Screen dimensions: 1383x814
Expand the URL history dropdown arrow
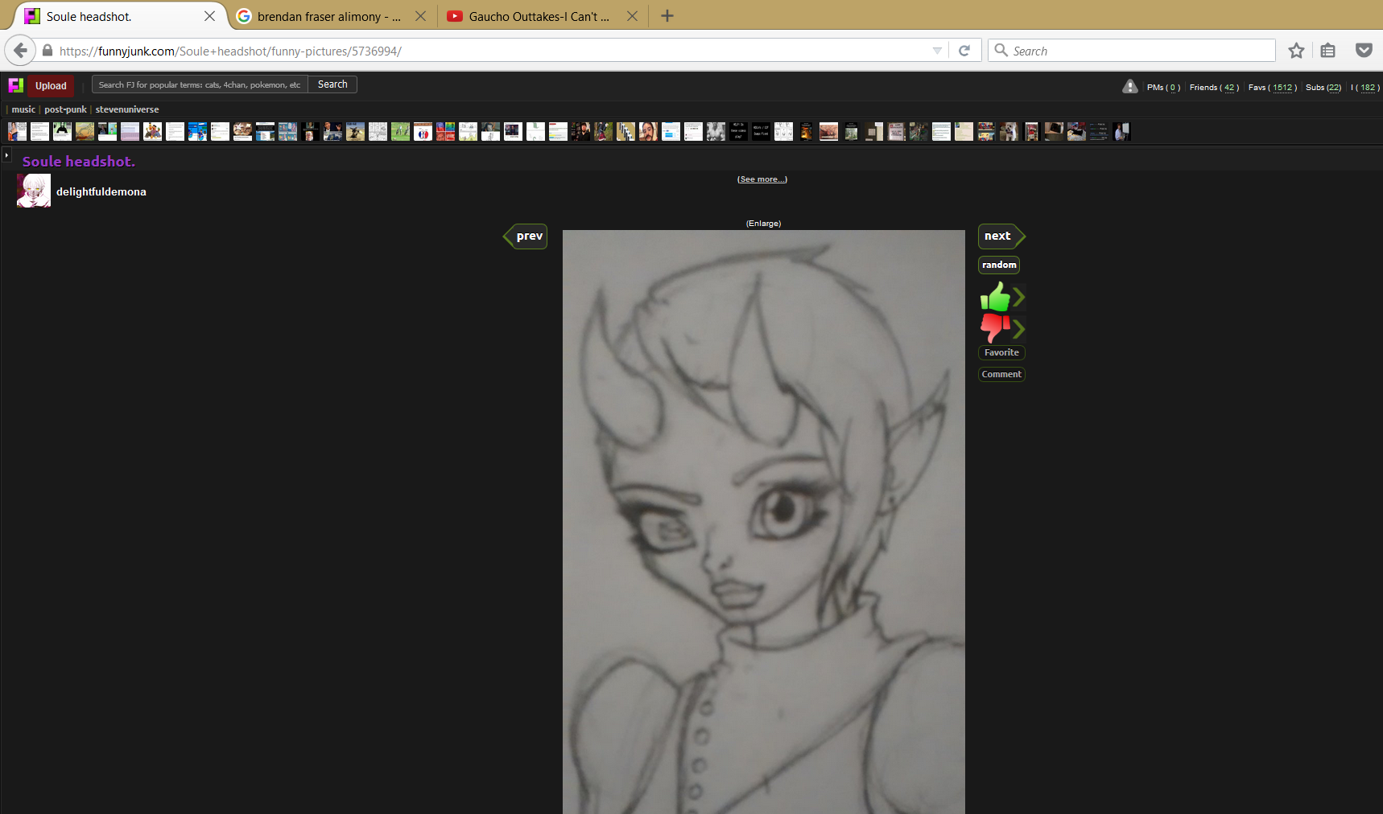pyautogui.click(x=937, y=51)
